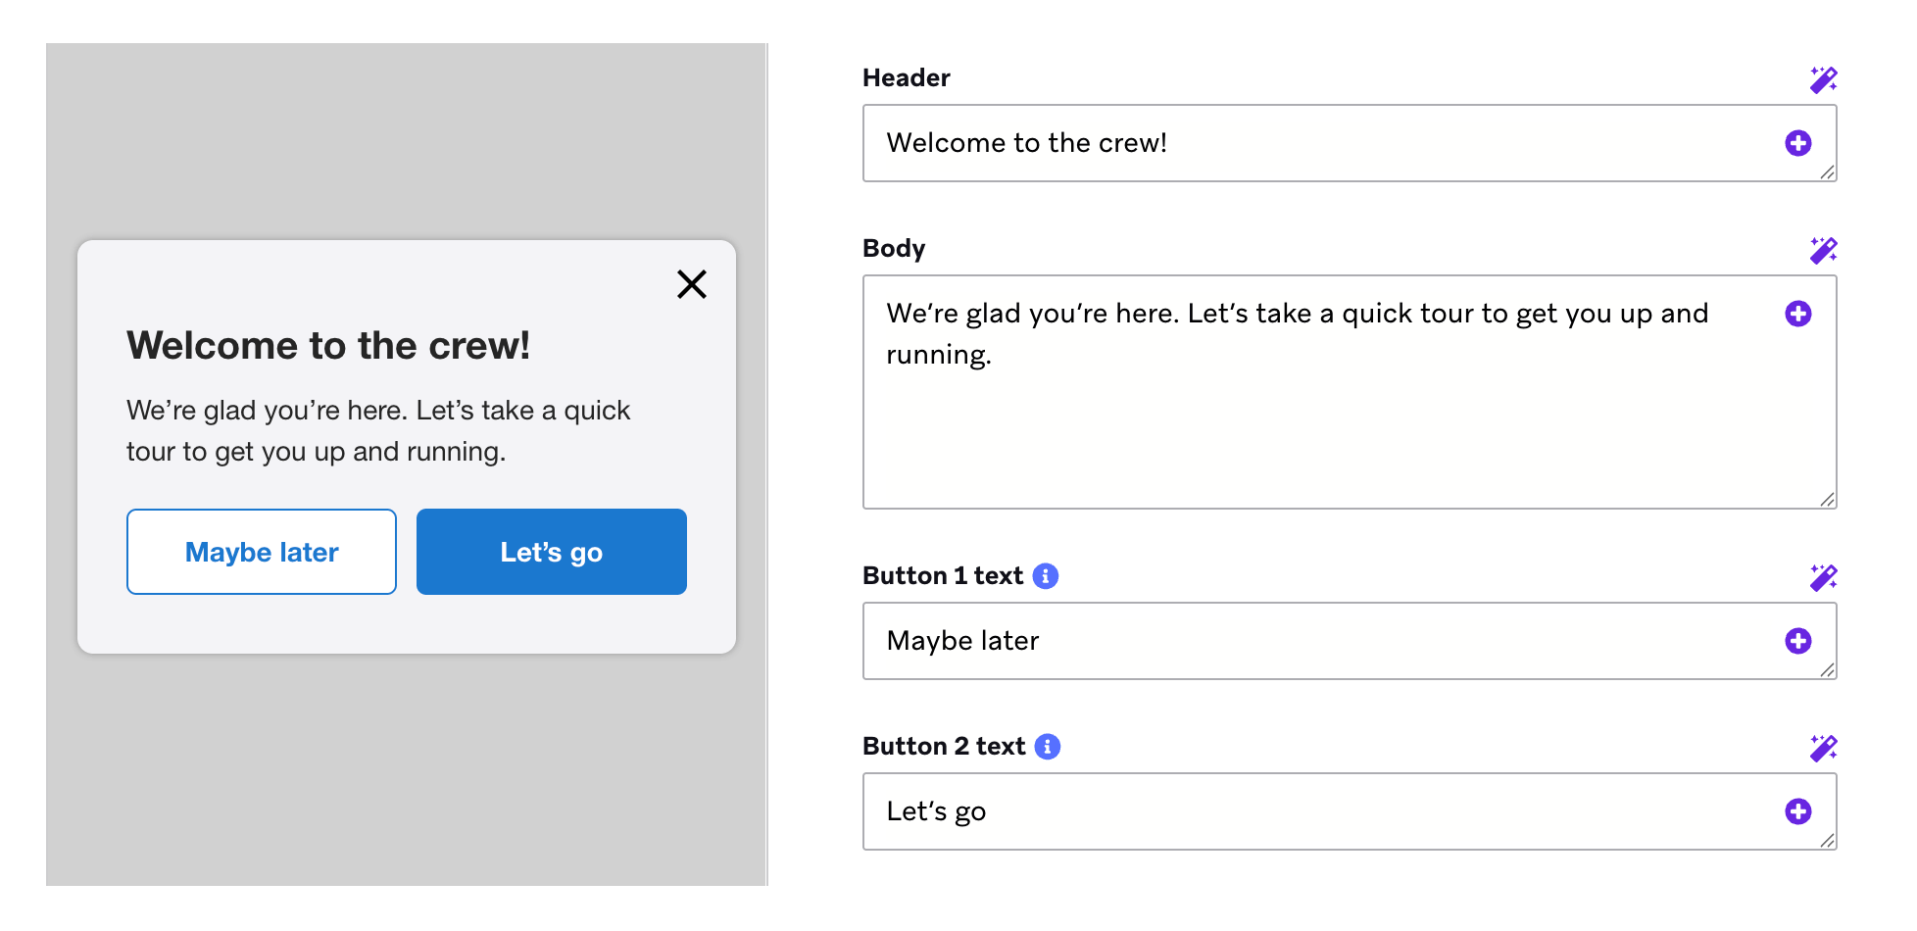Screen dimensions: 1917x931
Task: Click plus icon in Let's go field
Action: point(1797,811)
